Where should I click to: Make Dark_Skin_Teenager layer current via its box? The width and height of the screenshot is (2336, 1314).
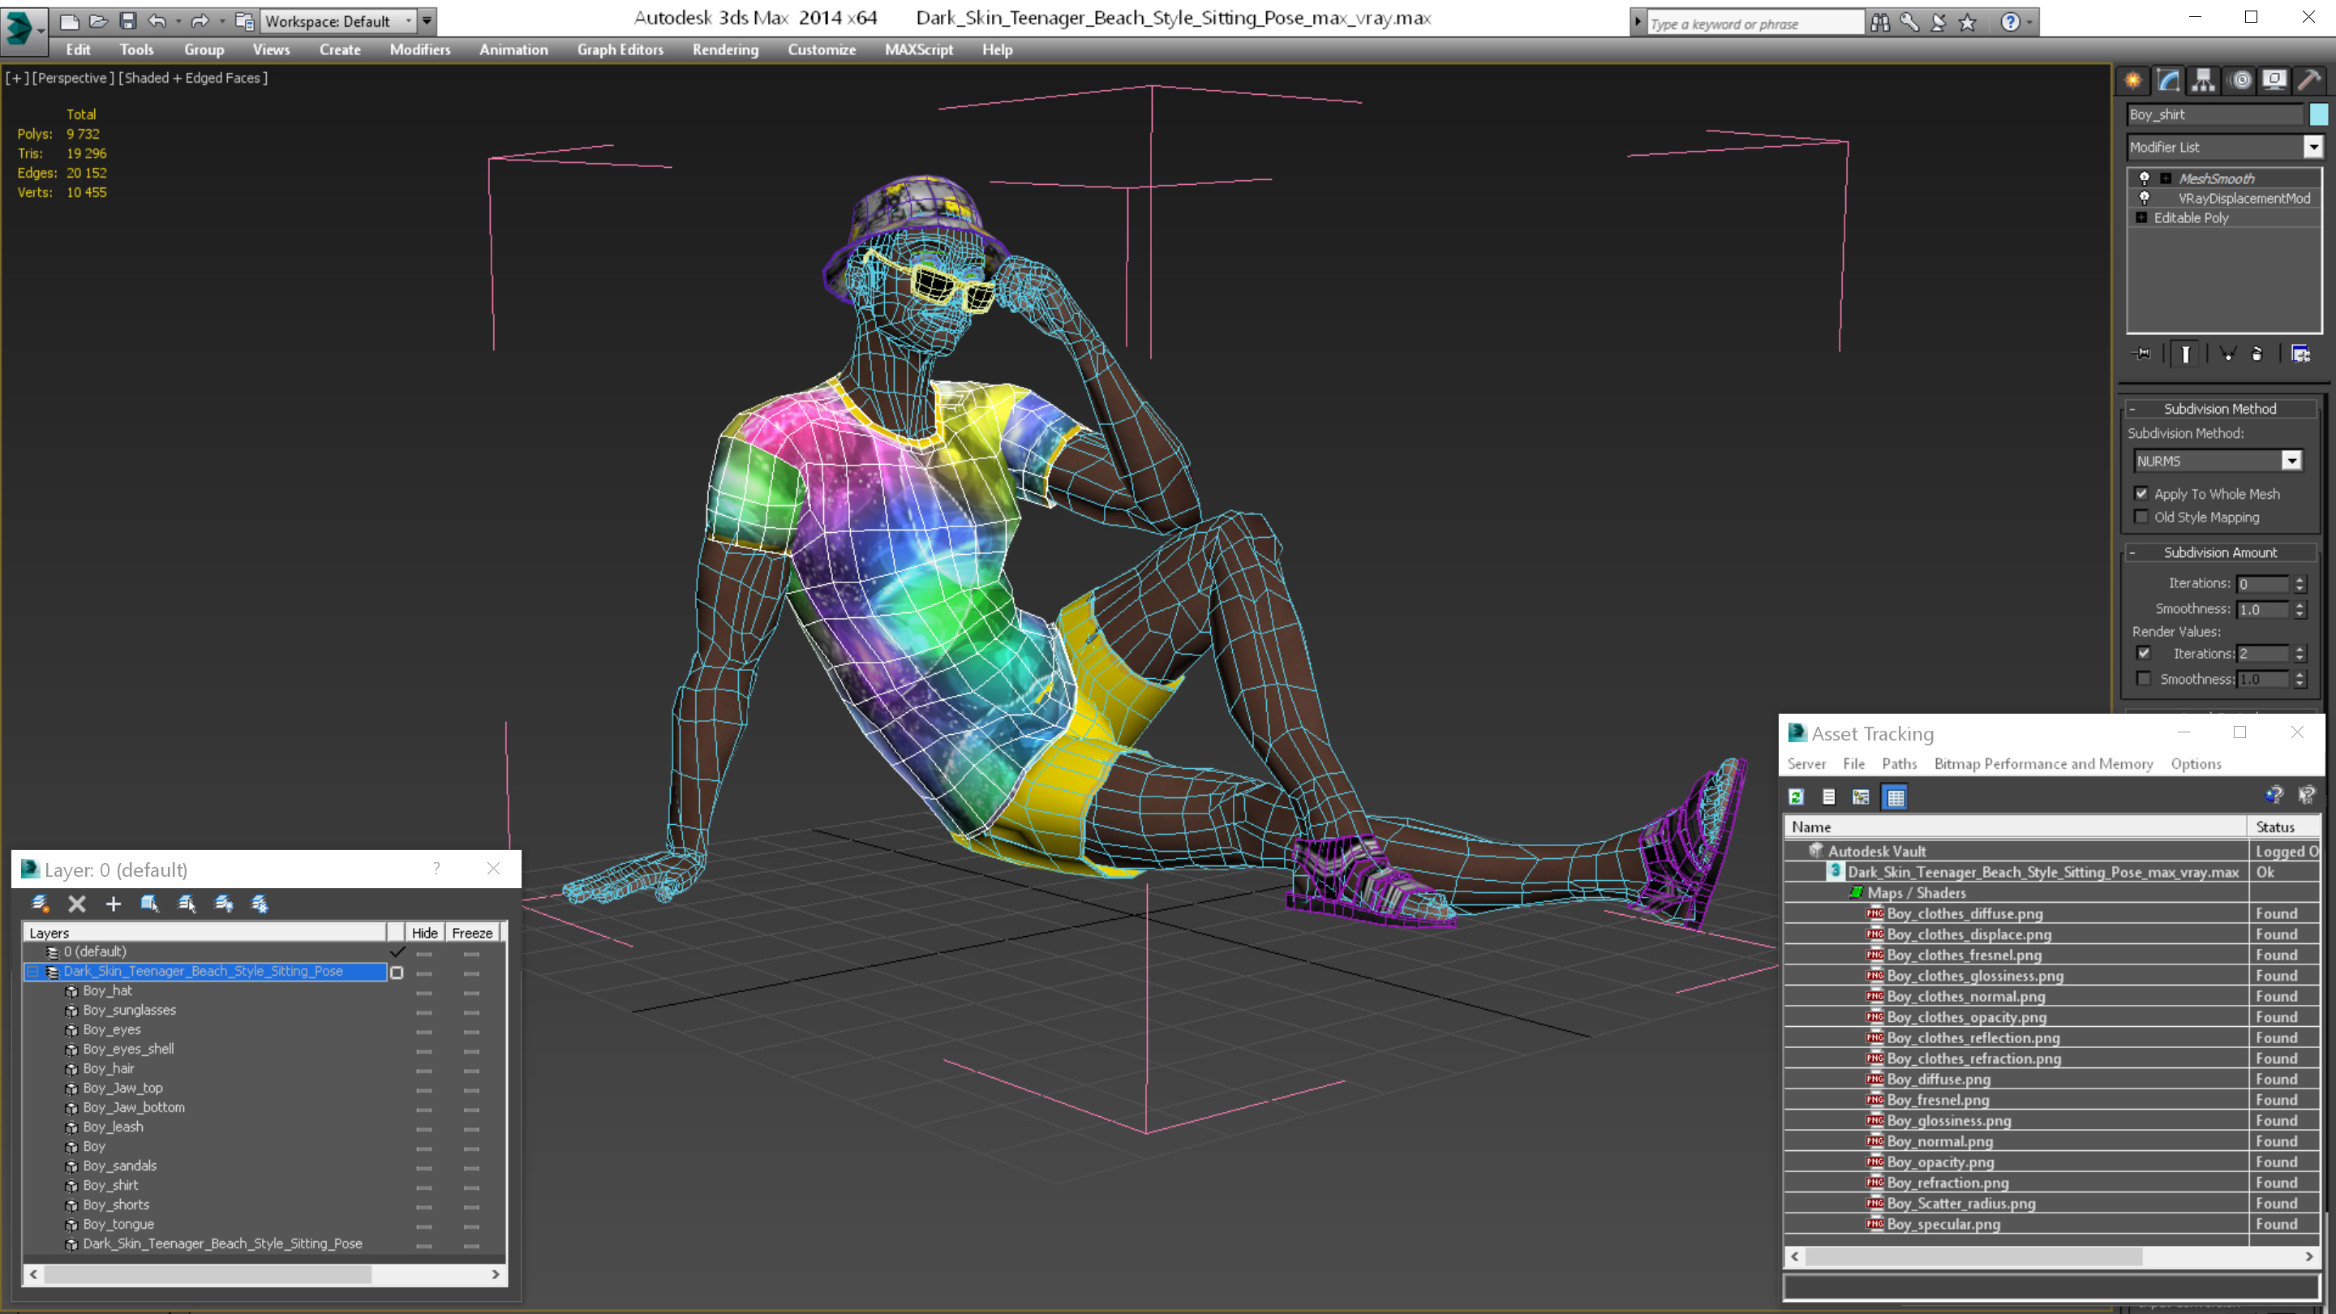coord(397,973)
